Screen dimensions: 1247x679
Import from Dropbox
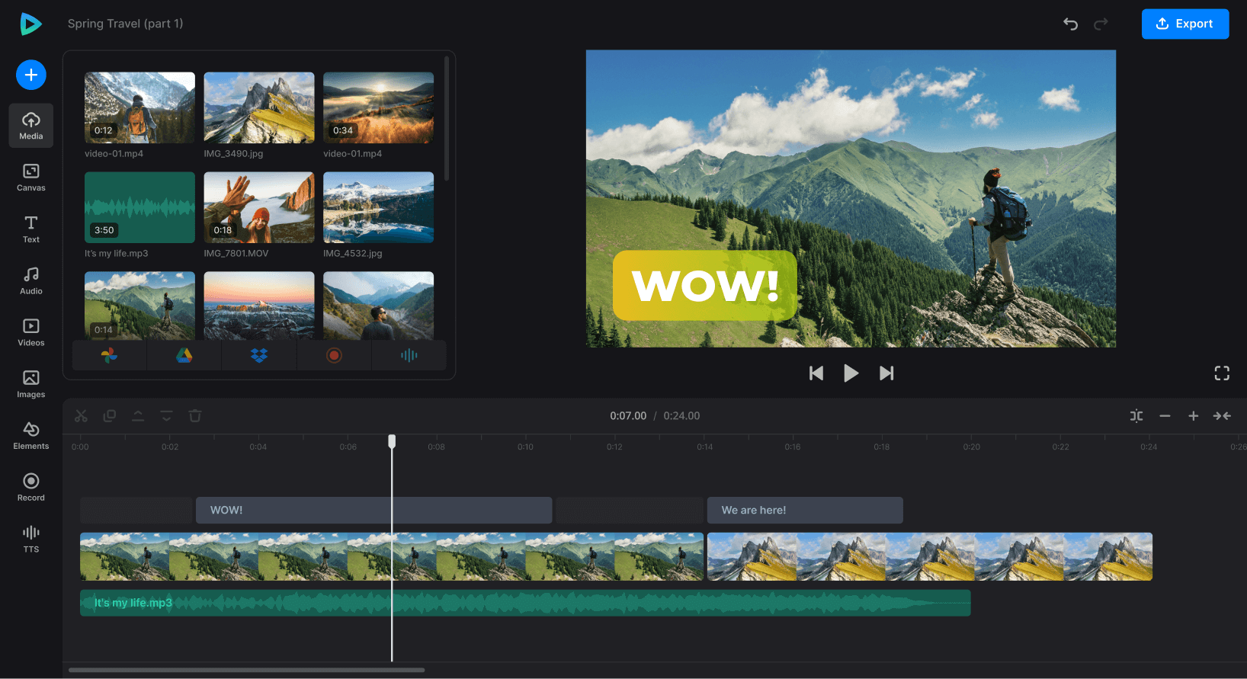[x=259, y=355]
